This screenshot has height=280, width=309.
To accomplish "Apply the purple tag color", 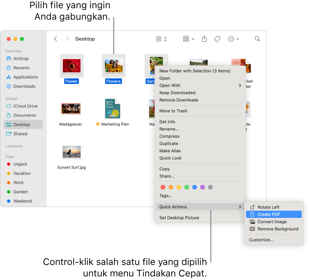I will (x=202, y=187).
